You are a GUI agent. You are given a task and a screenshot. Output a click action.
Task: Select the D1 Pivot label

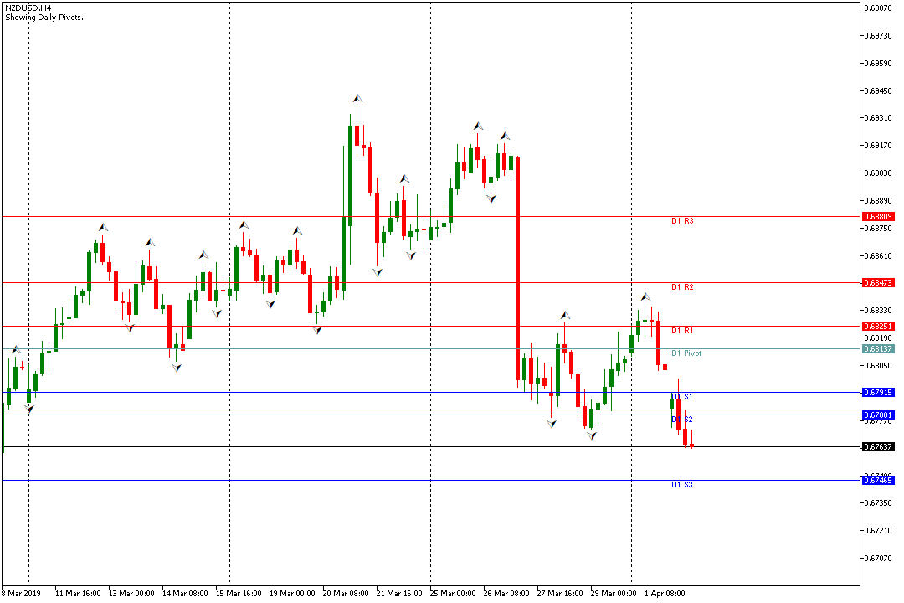(686, 353)
